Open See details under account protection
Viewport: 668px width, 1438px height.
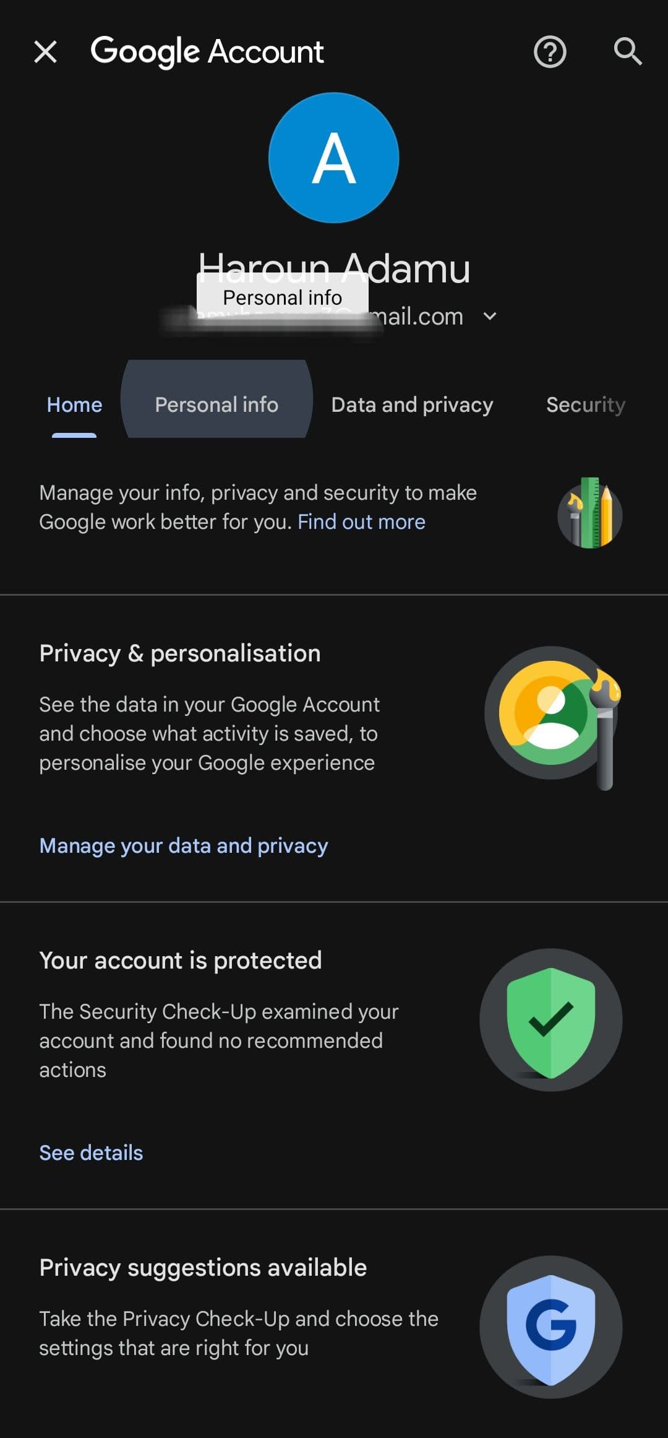tap(91, 1153)
